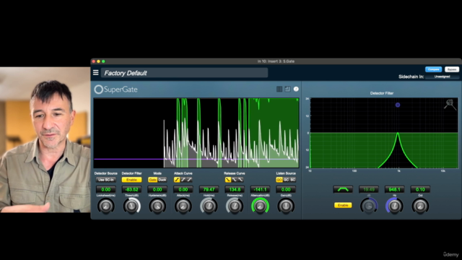
Task: Toggle the Detector Filter Enable button
Action: 131,180
